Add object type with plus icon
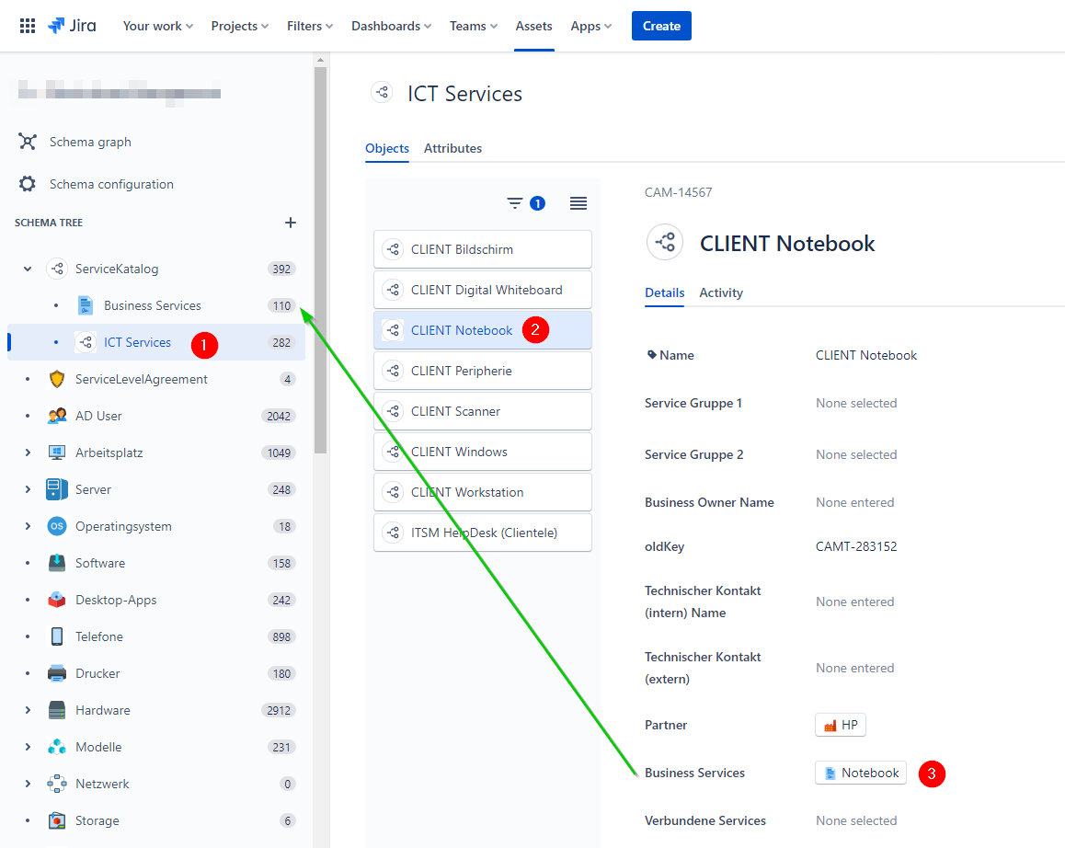The width and height of the screenshot is (1065, 848). (290, 223)
